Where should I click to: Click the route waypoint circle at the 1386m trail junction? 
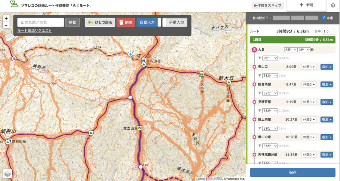(130, 97)
